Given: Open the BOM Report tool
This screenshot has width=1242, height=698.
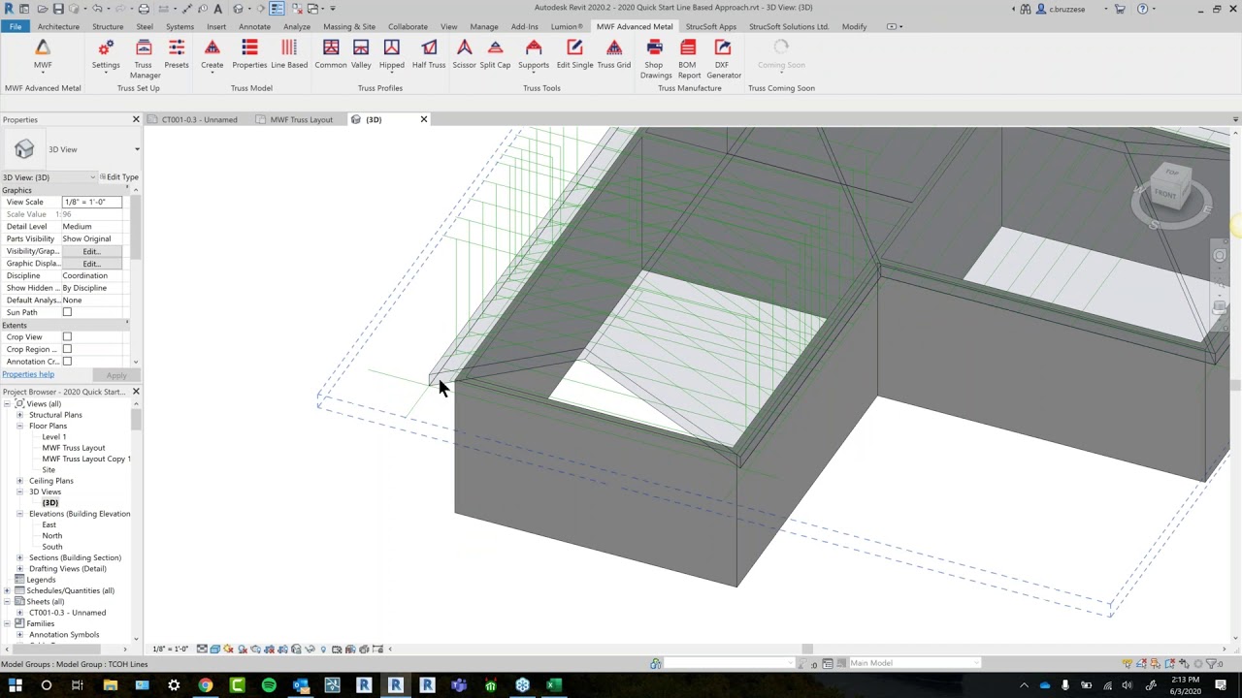Looking at the screenshot, I should [689, 58].
